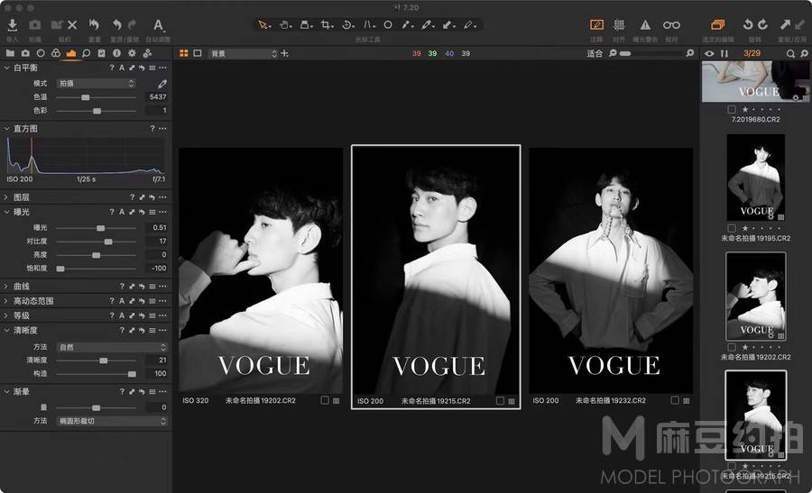The width and height of the screenshot is (812, 493).
Task: Rotate image left with counterclockwise arrow
Action: [x=748, y=25]
